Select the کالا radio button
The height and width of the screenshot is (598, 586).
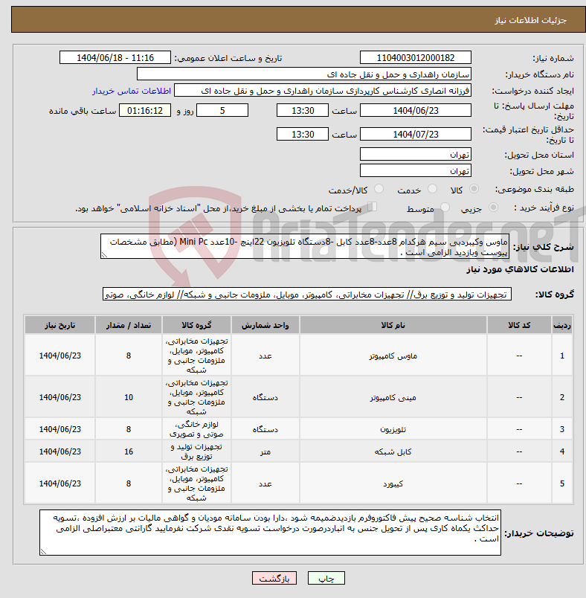point(474,189)
